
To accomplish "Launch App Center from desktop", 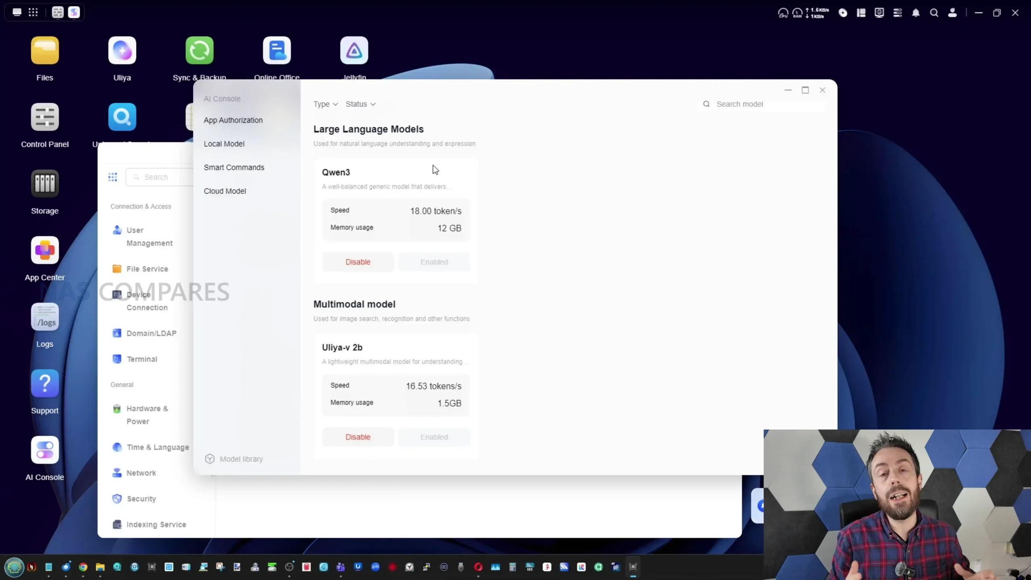I will coord(45,251).
